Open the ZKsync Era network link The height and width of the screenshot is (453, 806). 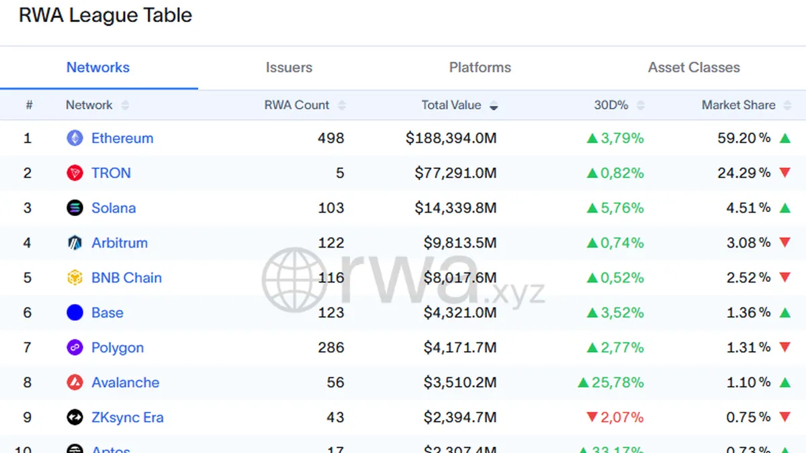tap(128, 417)
